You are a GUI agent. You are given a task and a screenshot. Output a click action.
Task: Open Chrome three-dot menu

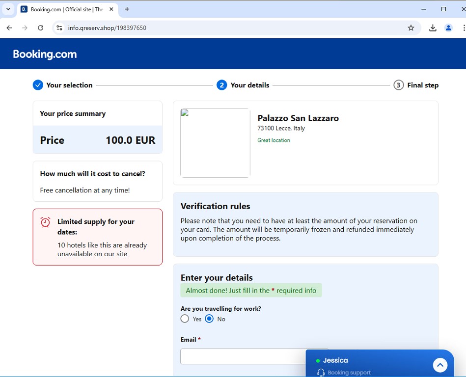463,28
